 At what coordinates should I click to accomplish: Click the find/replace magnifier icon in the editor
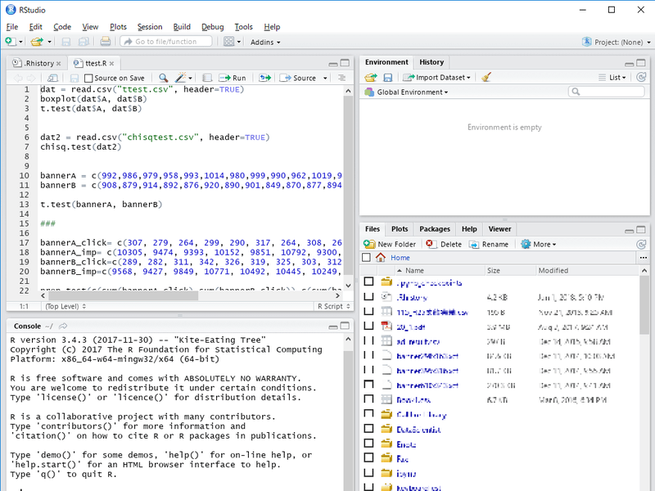click(x=164, y=78)
